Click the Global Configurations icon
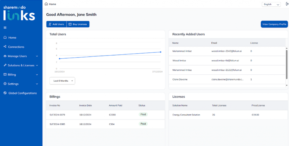289x146 pixels. (5, 93)
